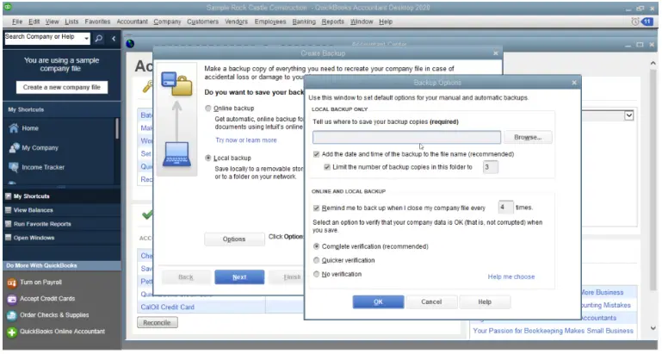
Task: Toggle remind me to back up checkbox
Action: 316,208
